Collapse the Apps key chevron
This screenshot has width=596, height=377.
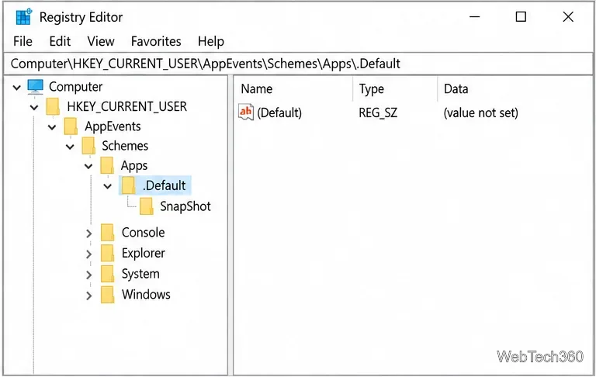88,167
